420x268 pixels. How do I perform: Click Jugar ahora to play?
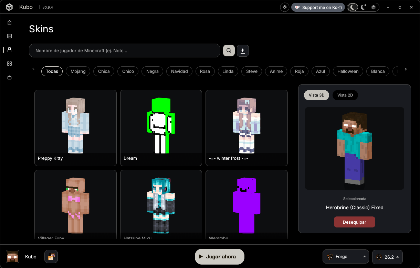click(x=220, y=257)
